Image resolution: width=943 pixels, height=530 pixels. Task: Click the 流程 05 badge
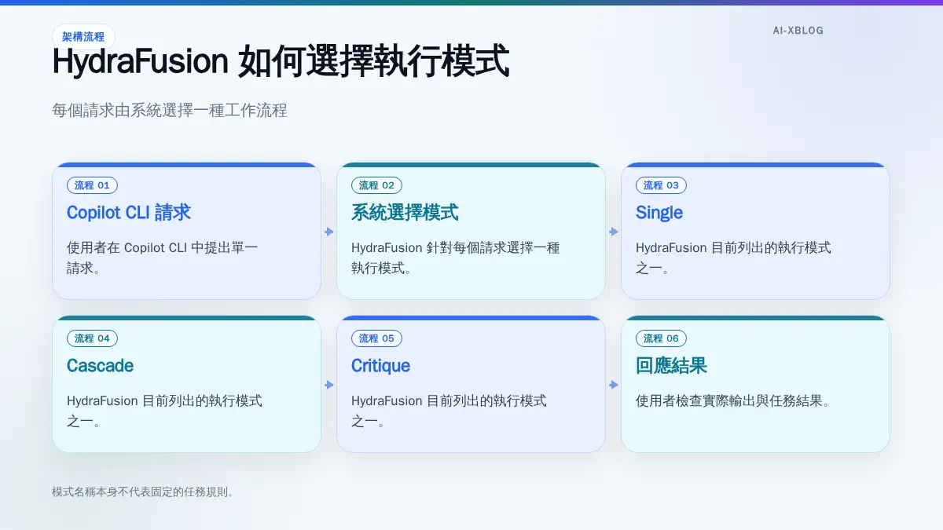click(377, 338)
